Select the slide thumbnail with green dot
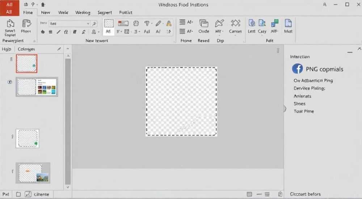The image size is (362, 199). pyautogui.click(x=28, y=138)
